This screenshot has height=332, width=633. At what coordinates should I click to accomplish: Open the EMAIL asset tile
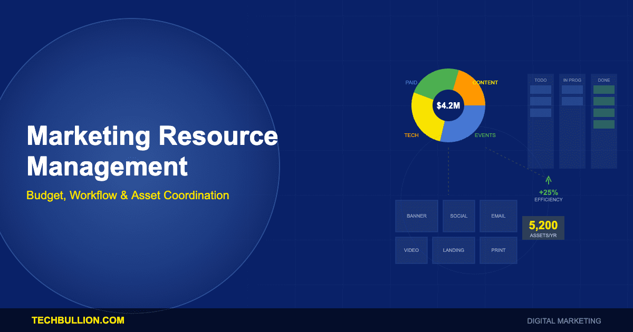[x=498, y=216]
